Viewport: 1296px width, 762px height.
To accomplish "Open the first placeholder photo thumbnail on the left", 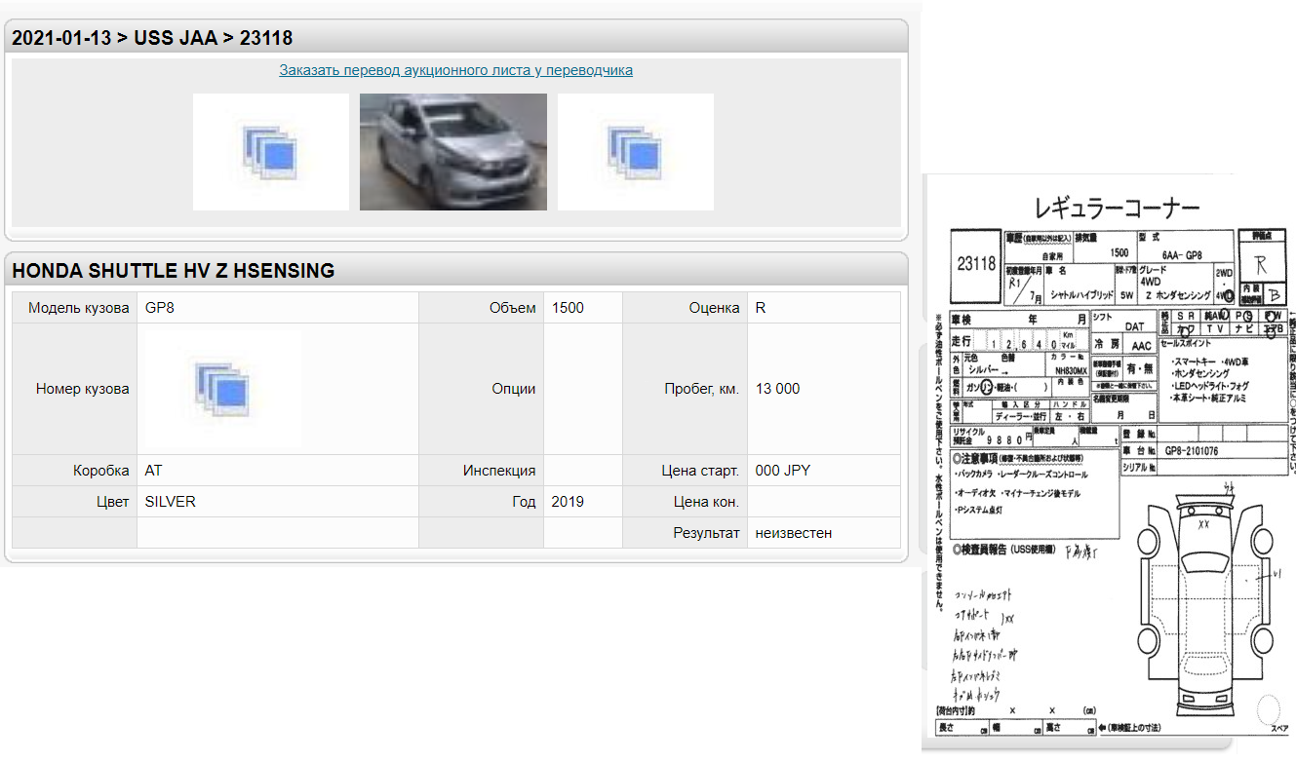I will pyautogui.click(x=271, y=152).
